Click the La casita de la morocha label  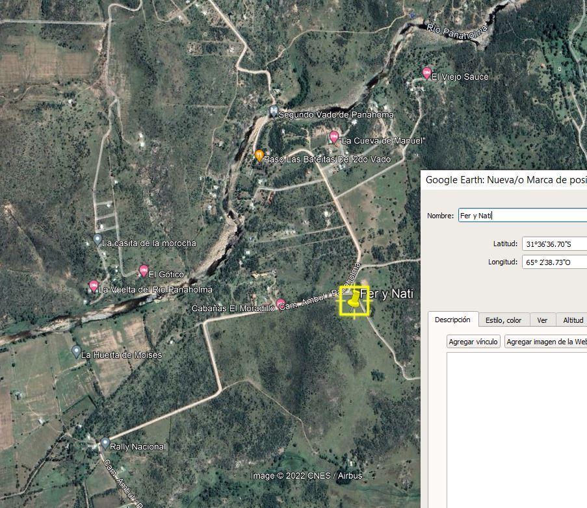pyautogui.click(x=149, y=243)
